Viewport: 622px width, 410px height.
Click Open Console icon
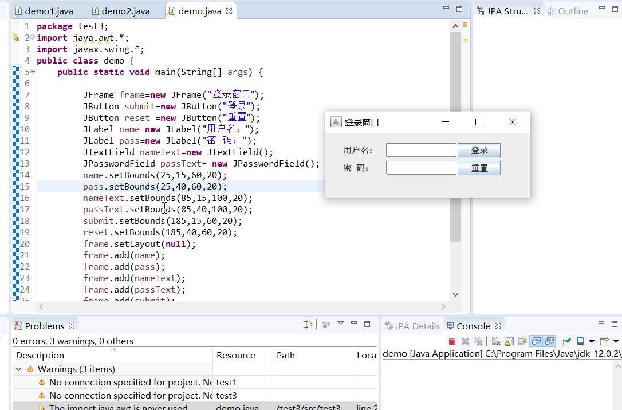tap(604, 341)
